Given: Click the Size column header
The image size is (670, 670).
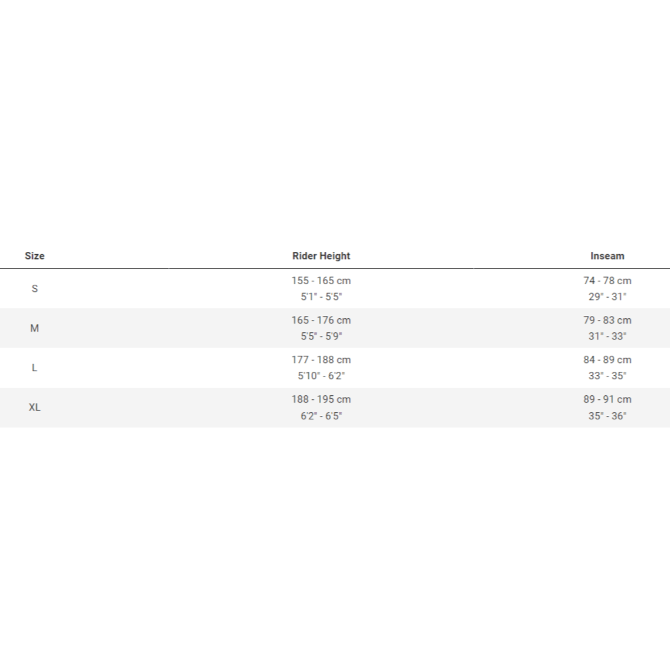Looking at the screenshot, I should [x=35, y=256].
